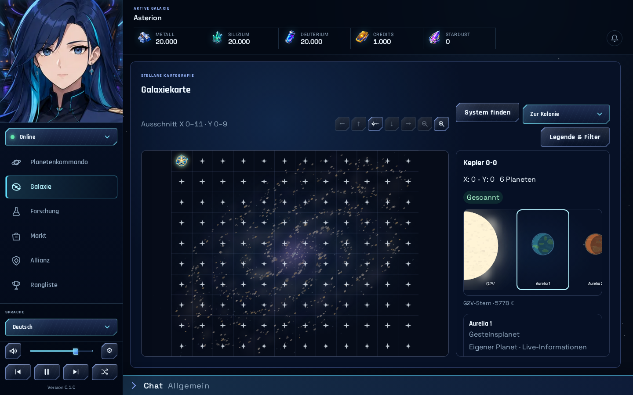633x395 pixels.
Task: Click the Gescannt status badge
Action: 483,197
